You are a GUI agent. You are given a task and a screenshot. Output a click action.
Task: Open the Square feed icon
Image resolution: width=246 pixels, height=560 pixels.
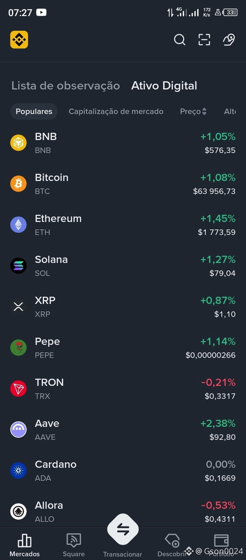74,540
